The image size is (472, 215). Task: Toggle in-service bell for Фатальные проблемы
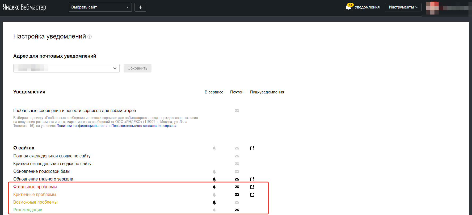click(x=214, y=187)
